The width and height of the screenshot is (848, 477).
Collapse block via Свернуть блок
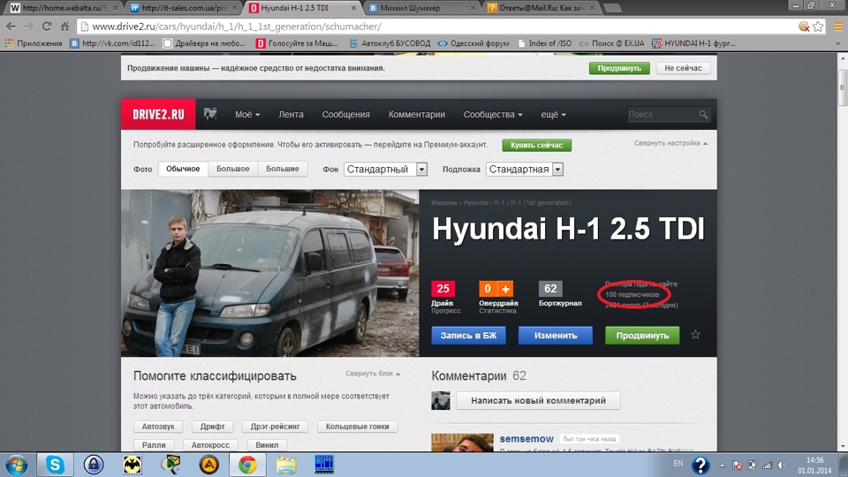373,374
